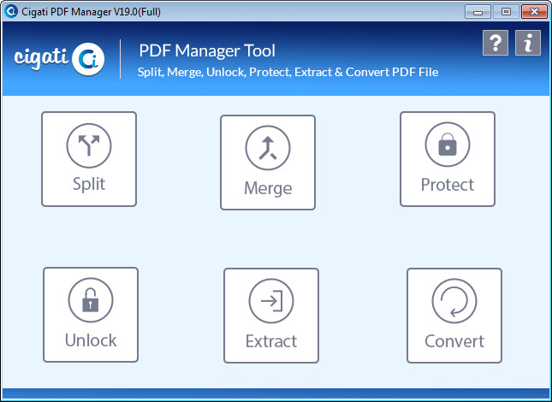Close the Cigati PDF Manager window
Viewport: 552px width, 402px height.
[534, 12]
